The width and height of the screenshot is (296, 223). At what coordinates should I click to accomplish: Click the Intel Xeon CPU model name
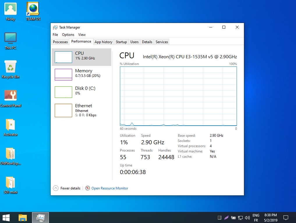190,57
